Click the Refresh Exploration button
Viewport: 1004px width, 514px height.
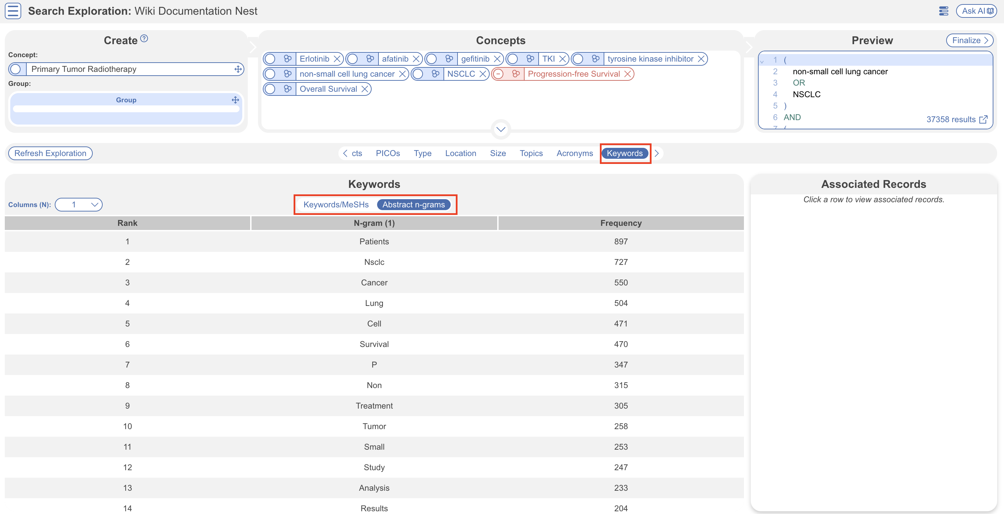click(50, 154)
